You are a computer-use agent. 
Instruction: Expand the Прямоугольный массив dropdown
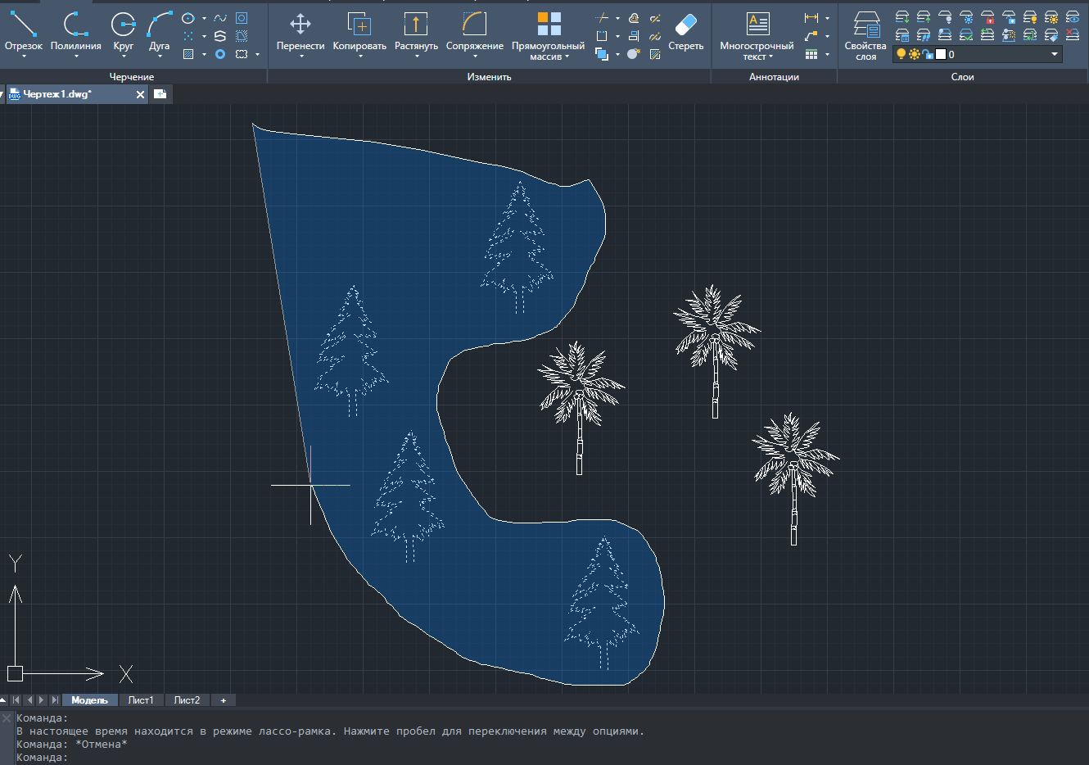coord(567,57)
